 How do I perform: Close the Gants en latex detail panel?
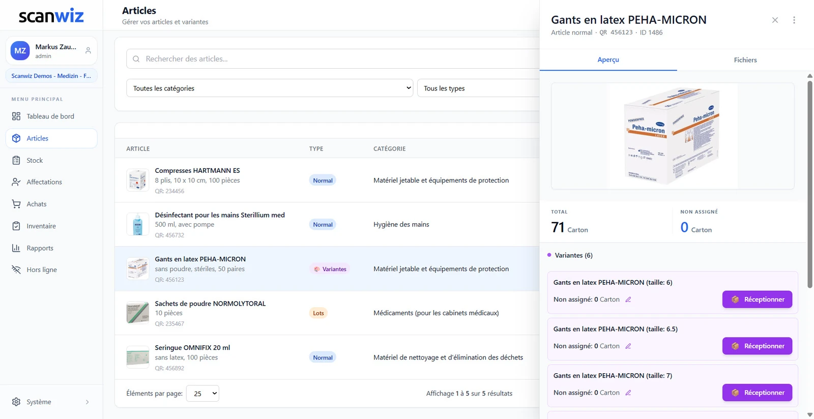(775, 20)
